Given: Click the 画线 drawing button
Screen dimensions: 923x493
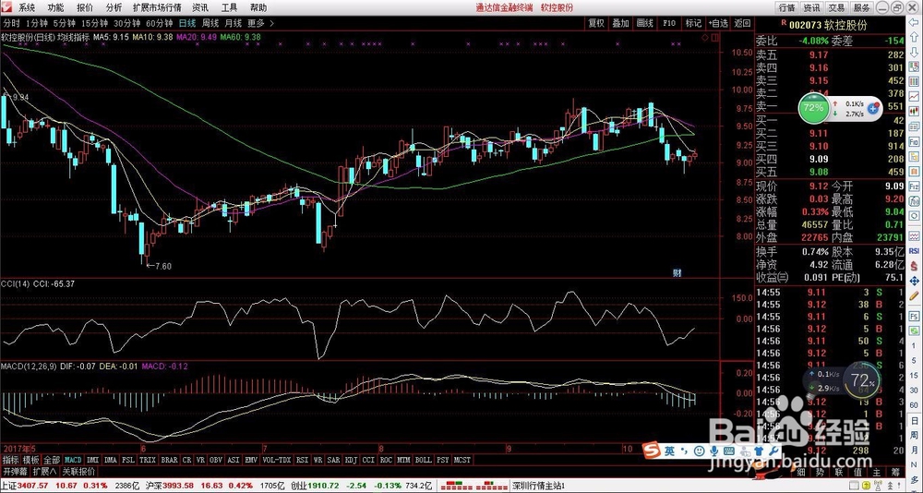Looking at the screenshot, I should [644, 23].
